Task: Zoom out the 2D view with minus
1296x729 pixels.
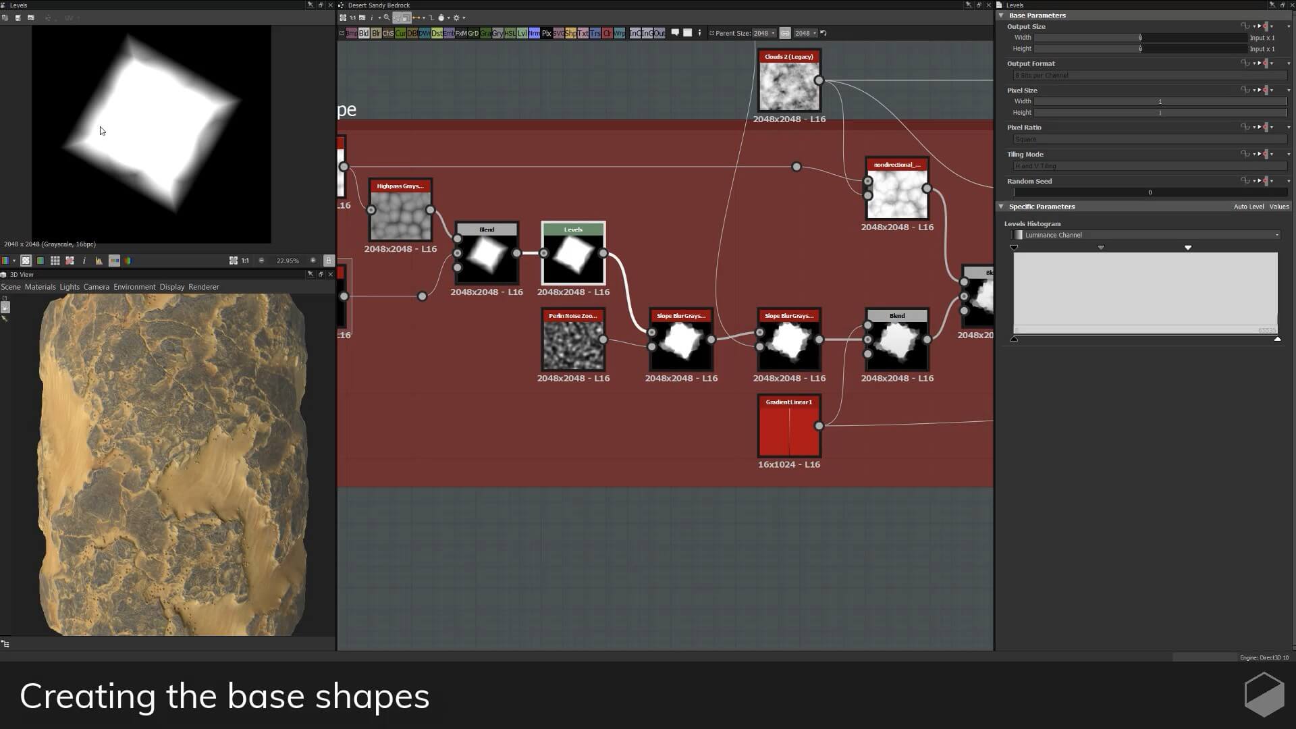Action: pyautogui.click(x=262, y=261)
